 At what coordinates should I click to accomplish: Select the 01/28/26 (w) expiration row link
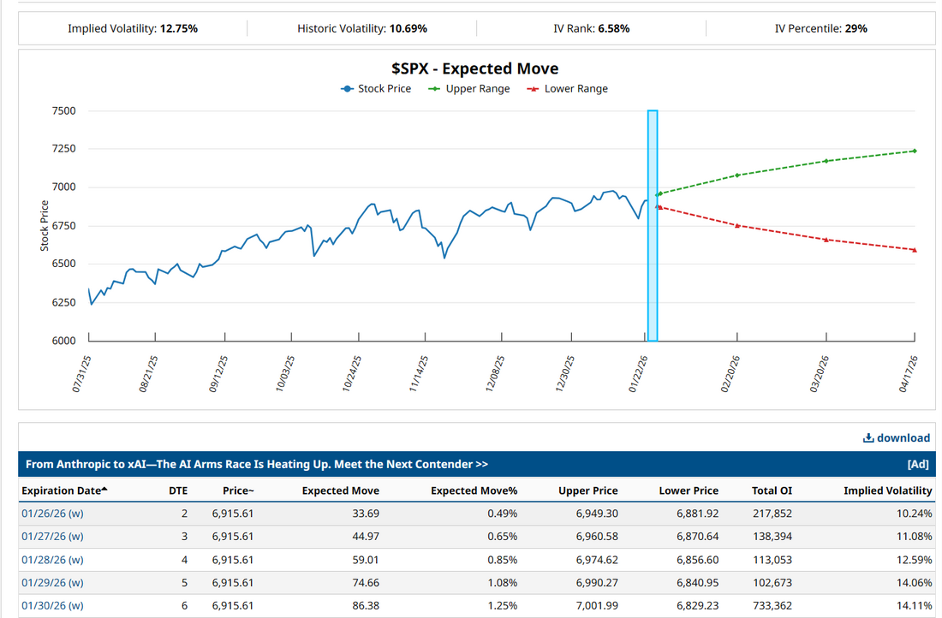coord(52,560)
